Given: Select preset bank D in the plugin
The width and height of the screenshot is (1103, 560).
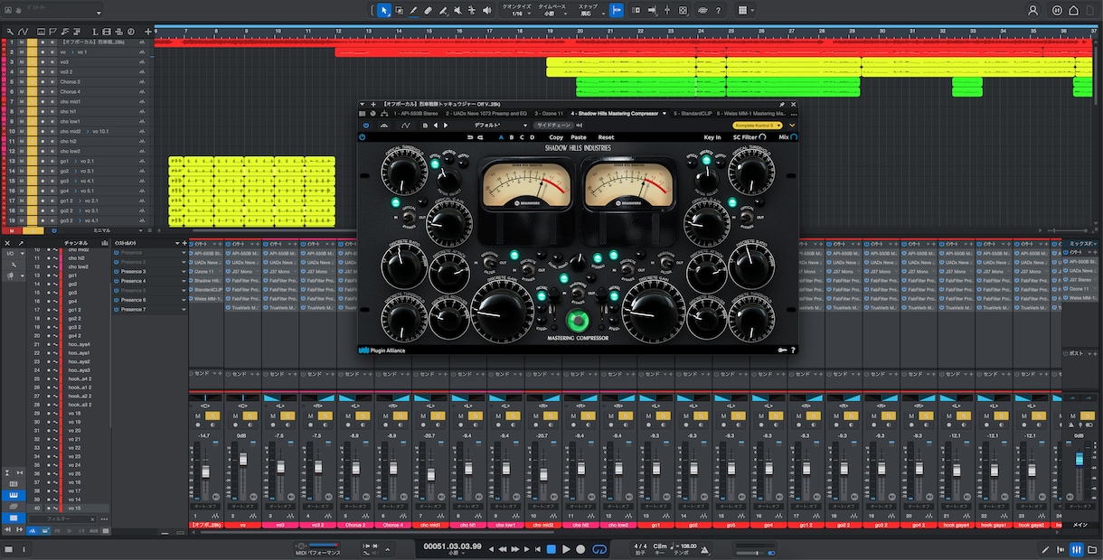Looking at the screenshot, I should (x=532, y=137).
